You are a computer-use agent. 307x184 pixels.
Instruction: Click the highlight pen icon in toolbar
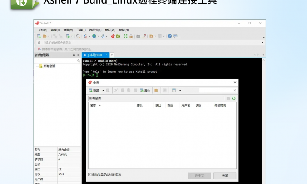[144, 36]
